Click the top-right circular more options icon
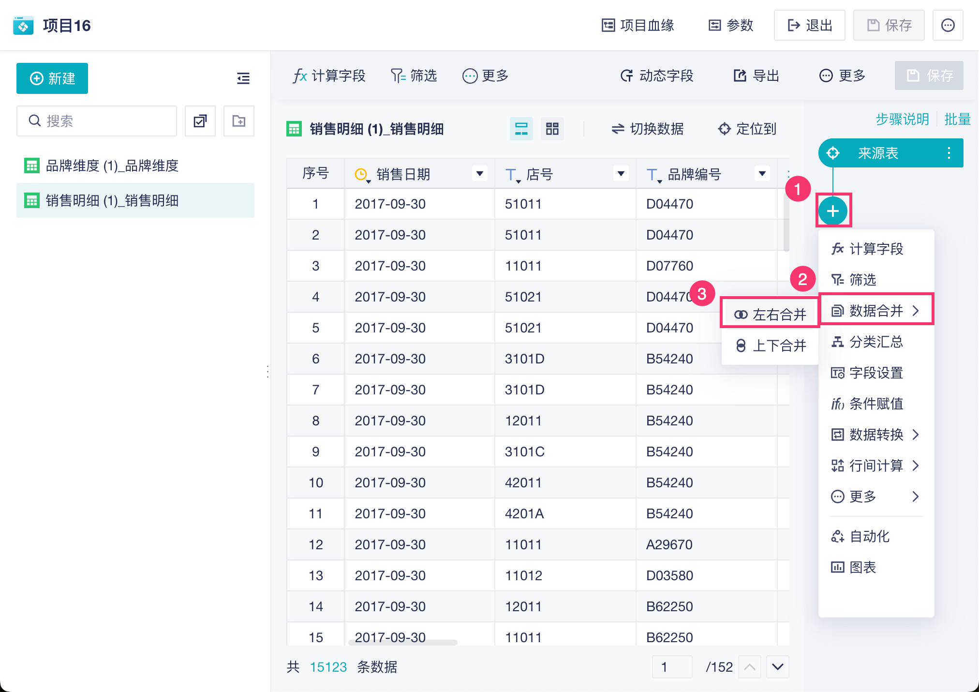This screenshot has width=979, height=692. (948, 25)
